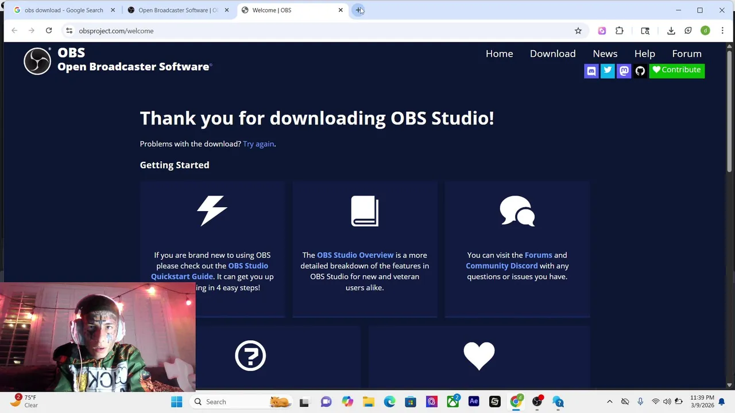Show hidden system tray icons
Viewport: 735px width, 413px height.
coord(610,402)
